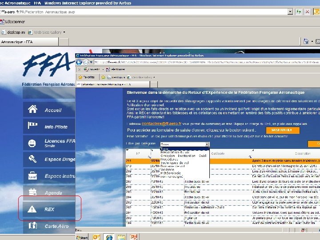
Task: Click Add to Favorites Bar icon in front window
Action: click(103, 77)
